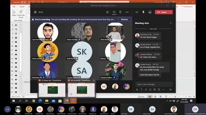Screen dimensions: 206x115
Task: Expand the Leave button dropdown arrow
Action: click(171, 12)
